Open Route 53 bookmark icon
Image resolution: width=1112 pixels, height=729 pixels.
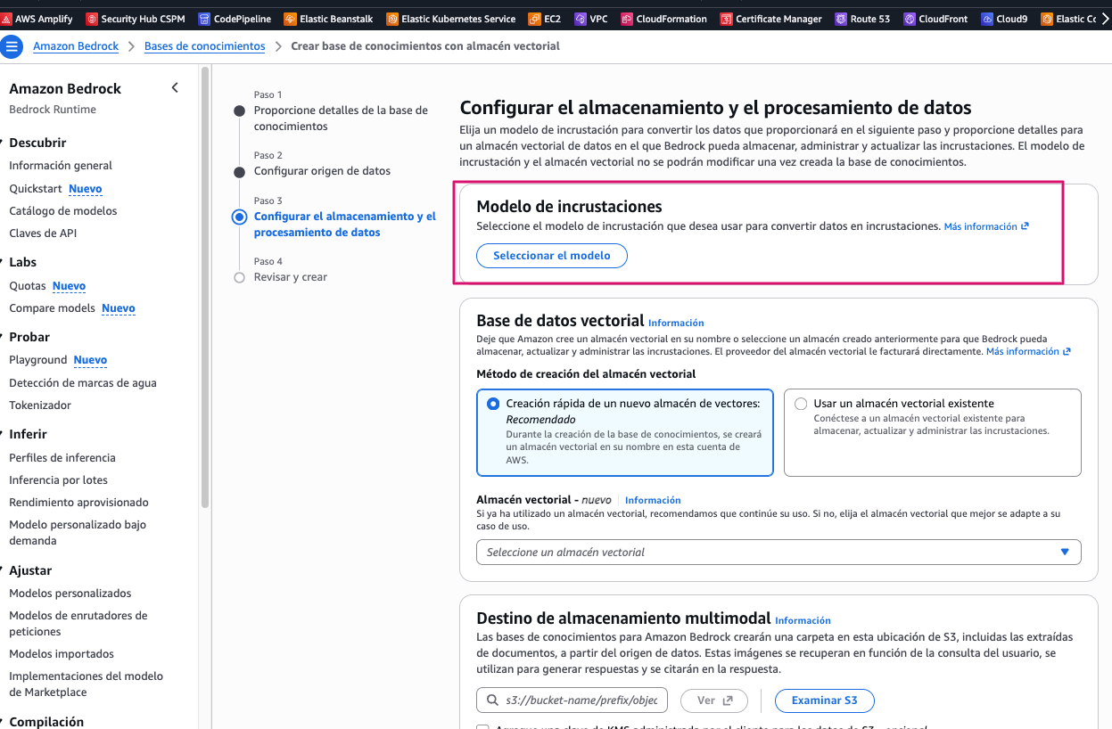point(841,19)
